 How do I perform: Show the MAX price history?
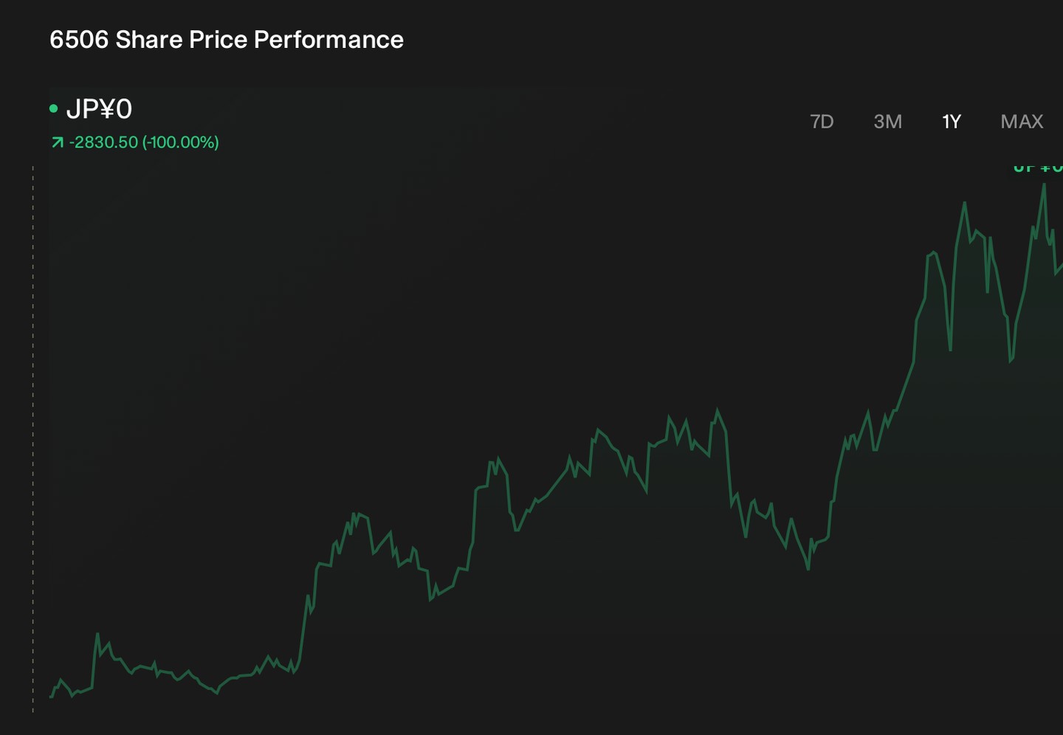(x=1022, y=122)
